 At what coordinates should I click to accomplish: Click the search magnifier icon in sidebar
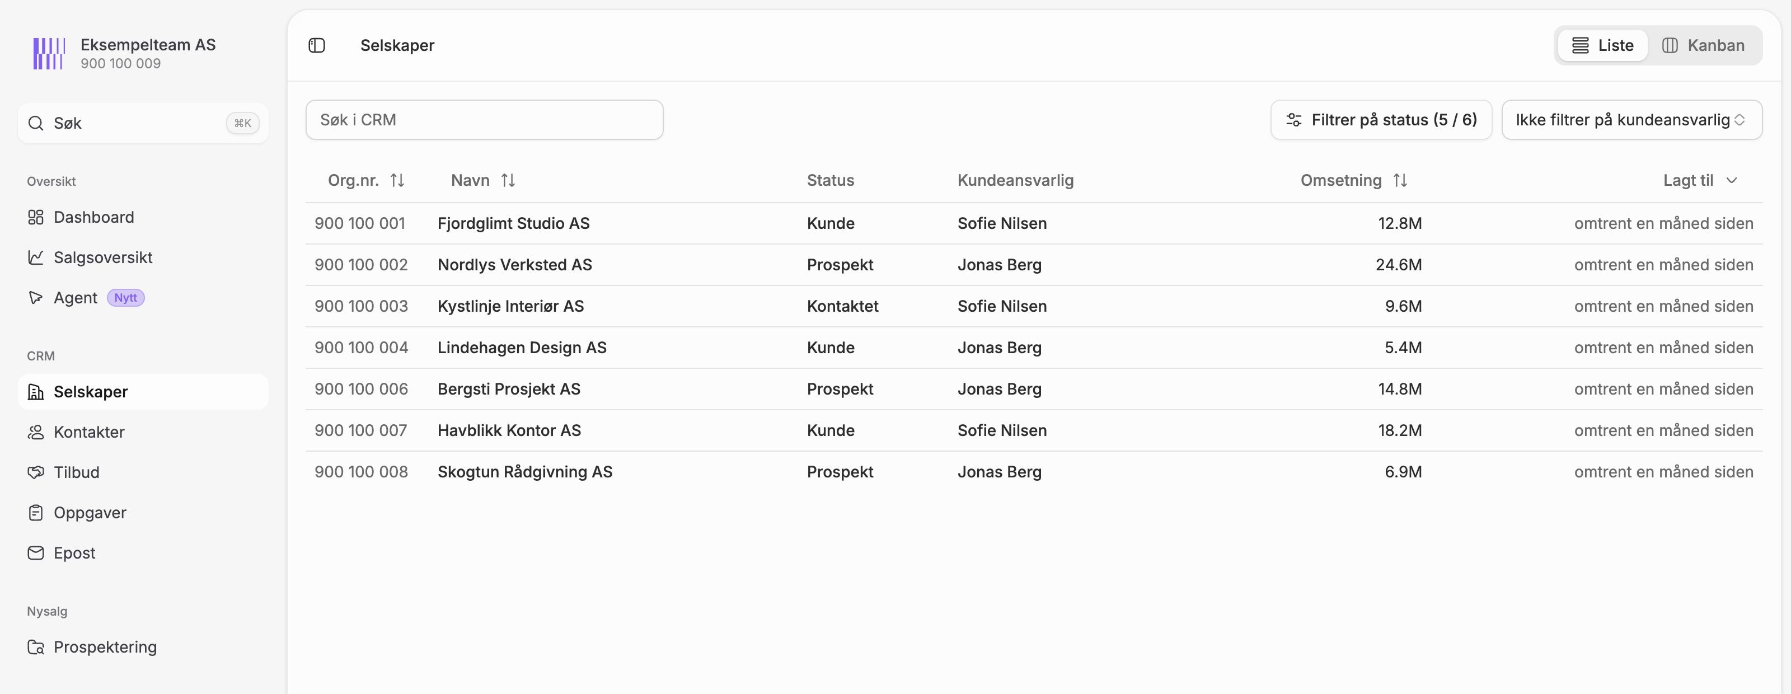pyautogui.click(x=35, y=123)
